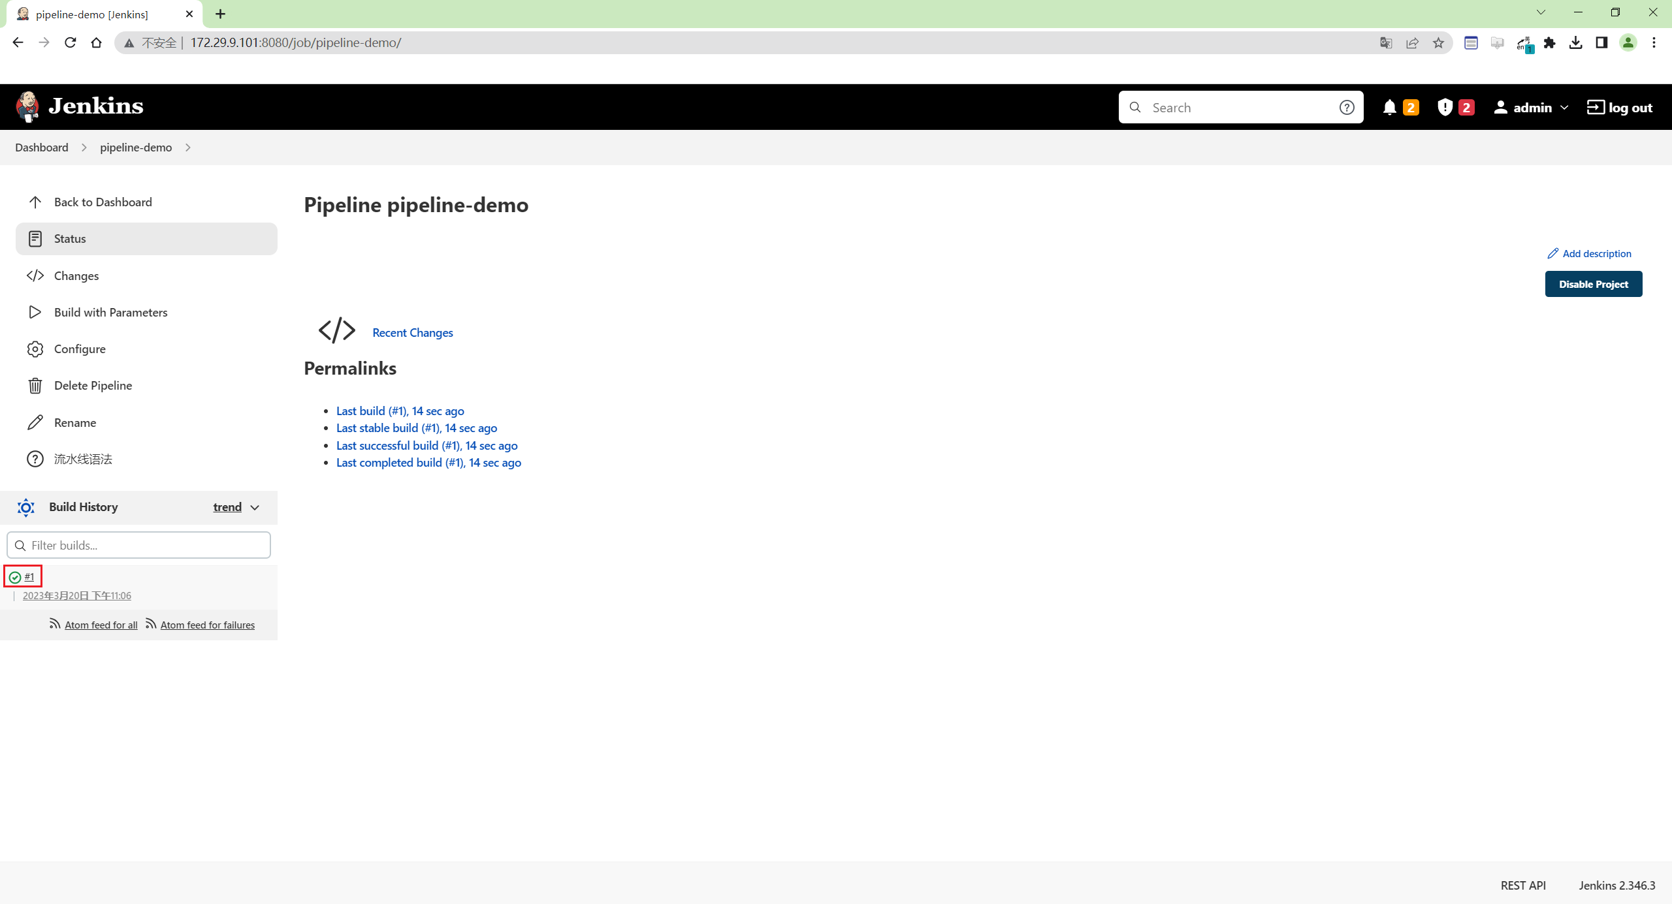This screenshot has width=1672, height=904.
Task: Focus the Filter builds input
Action: point(138,545)
